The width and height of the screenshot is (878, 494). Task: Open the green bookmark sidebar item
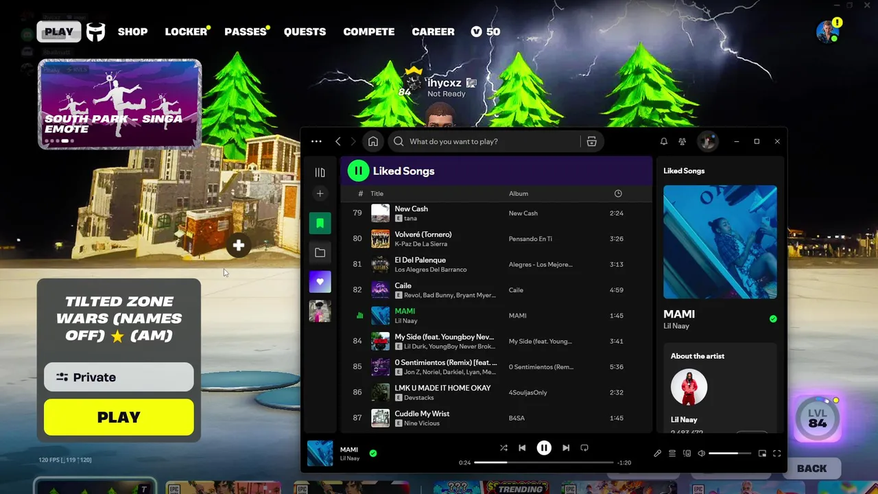(320, 223)
